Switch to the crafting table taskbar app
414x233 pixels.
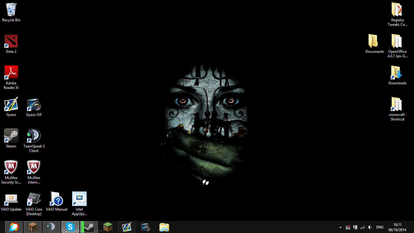pos(32,227)
